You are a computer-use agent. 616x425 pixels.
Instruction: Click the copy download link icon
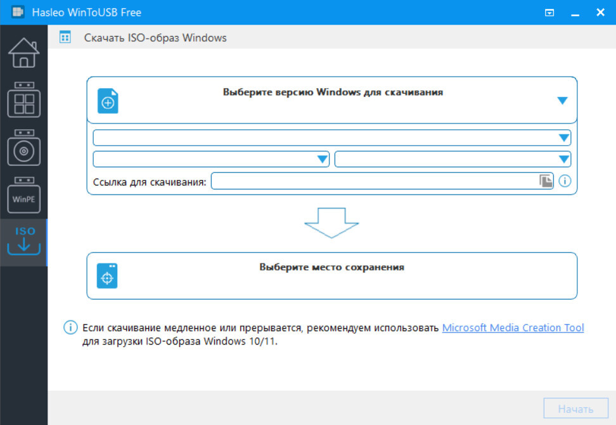click(546, 181)
